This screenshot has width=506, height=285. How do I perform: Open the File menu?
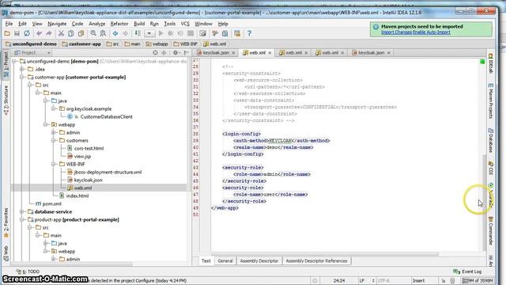click(9, 24)
